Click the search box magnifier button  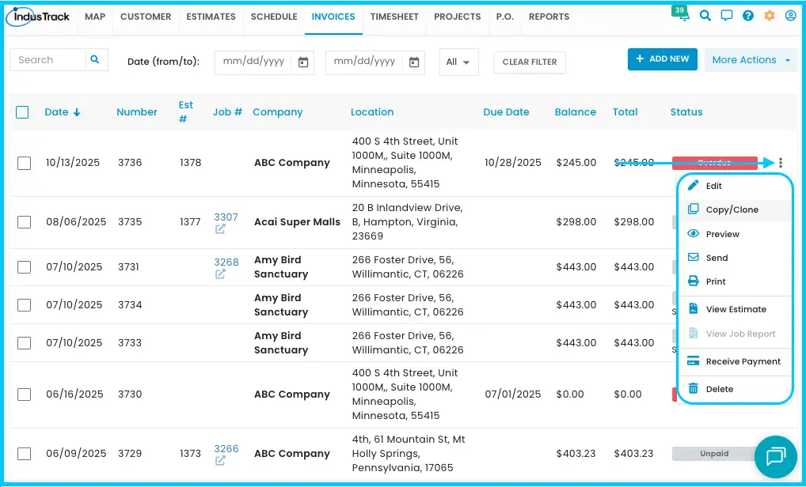[x=94, y=59]
